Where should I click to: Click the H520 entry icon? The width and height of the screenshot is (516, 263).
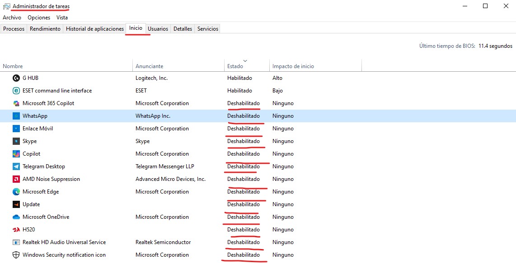[x=16, y=230]
